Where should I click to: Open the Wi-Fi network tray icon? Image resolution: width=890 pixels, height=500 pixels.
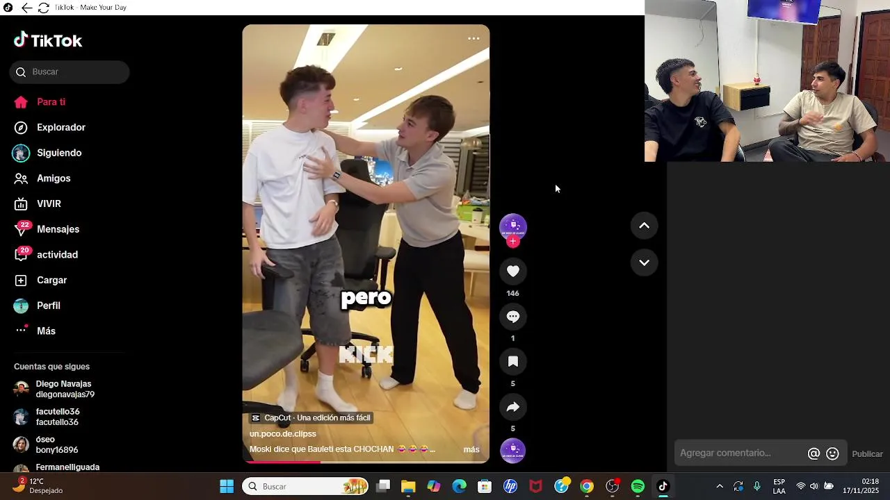pos(801,487)
